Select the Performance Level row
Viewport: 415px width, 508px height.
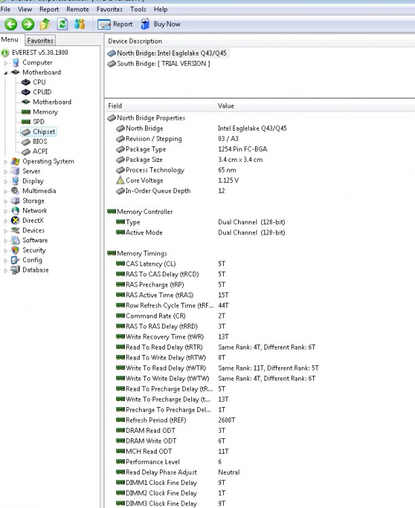260,462
